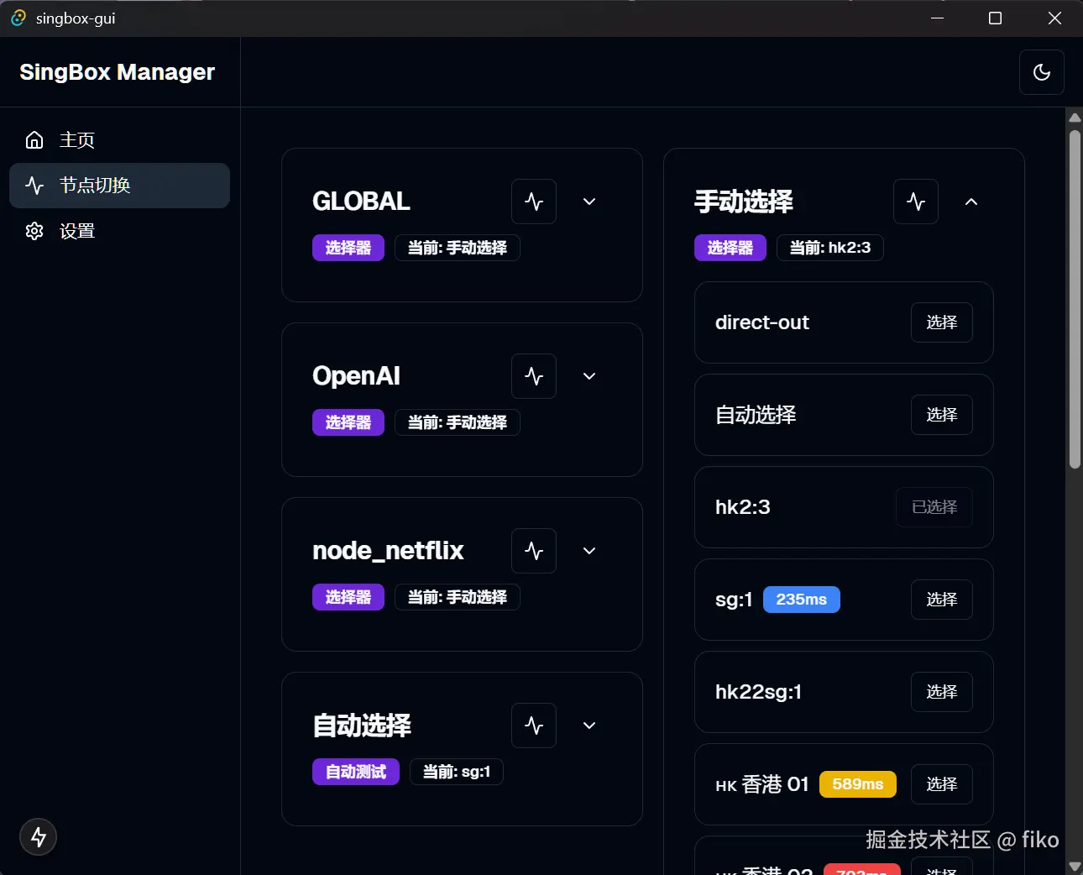This screenshot has height=875, width=1083.
Task: Click the OpenAI group title
Action: point(357,376)
